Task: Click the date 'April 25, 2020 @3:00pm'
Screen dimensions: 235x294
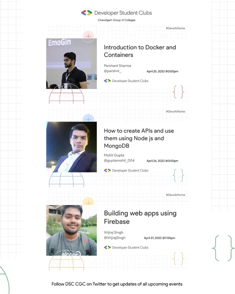Action: (x=162, y=71)
